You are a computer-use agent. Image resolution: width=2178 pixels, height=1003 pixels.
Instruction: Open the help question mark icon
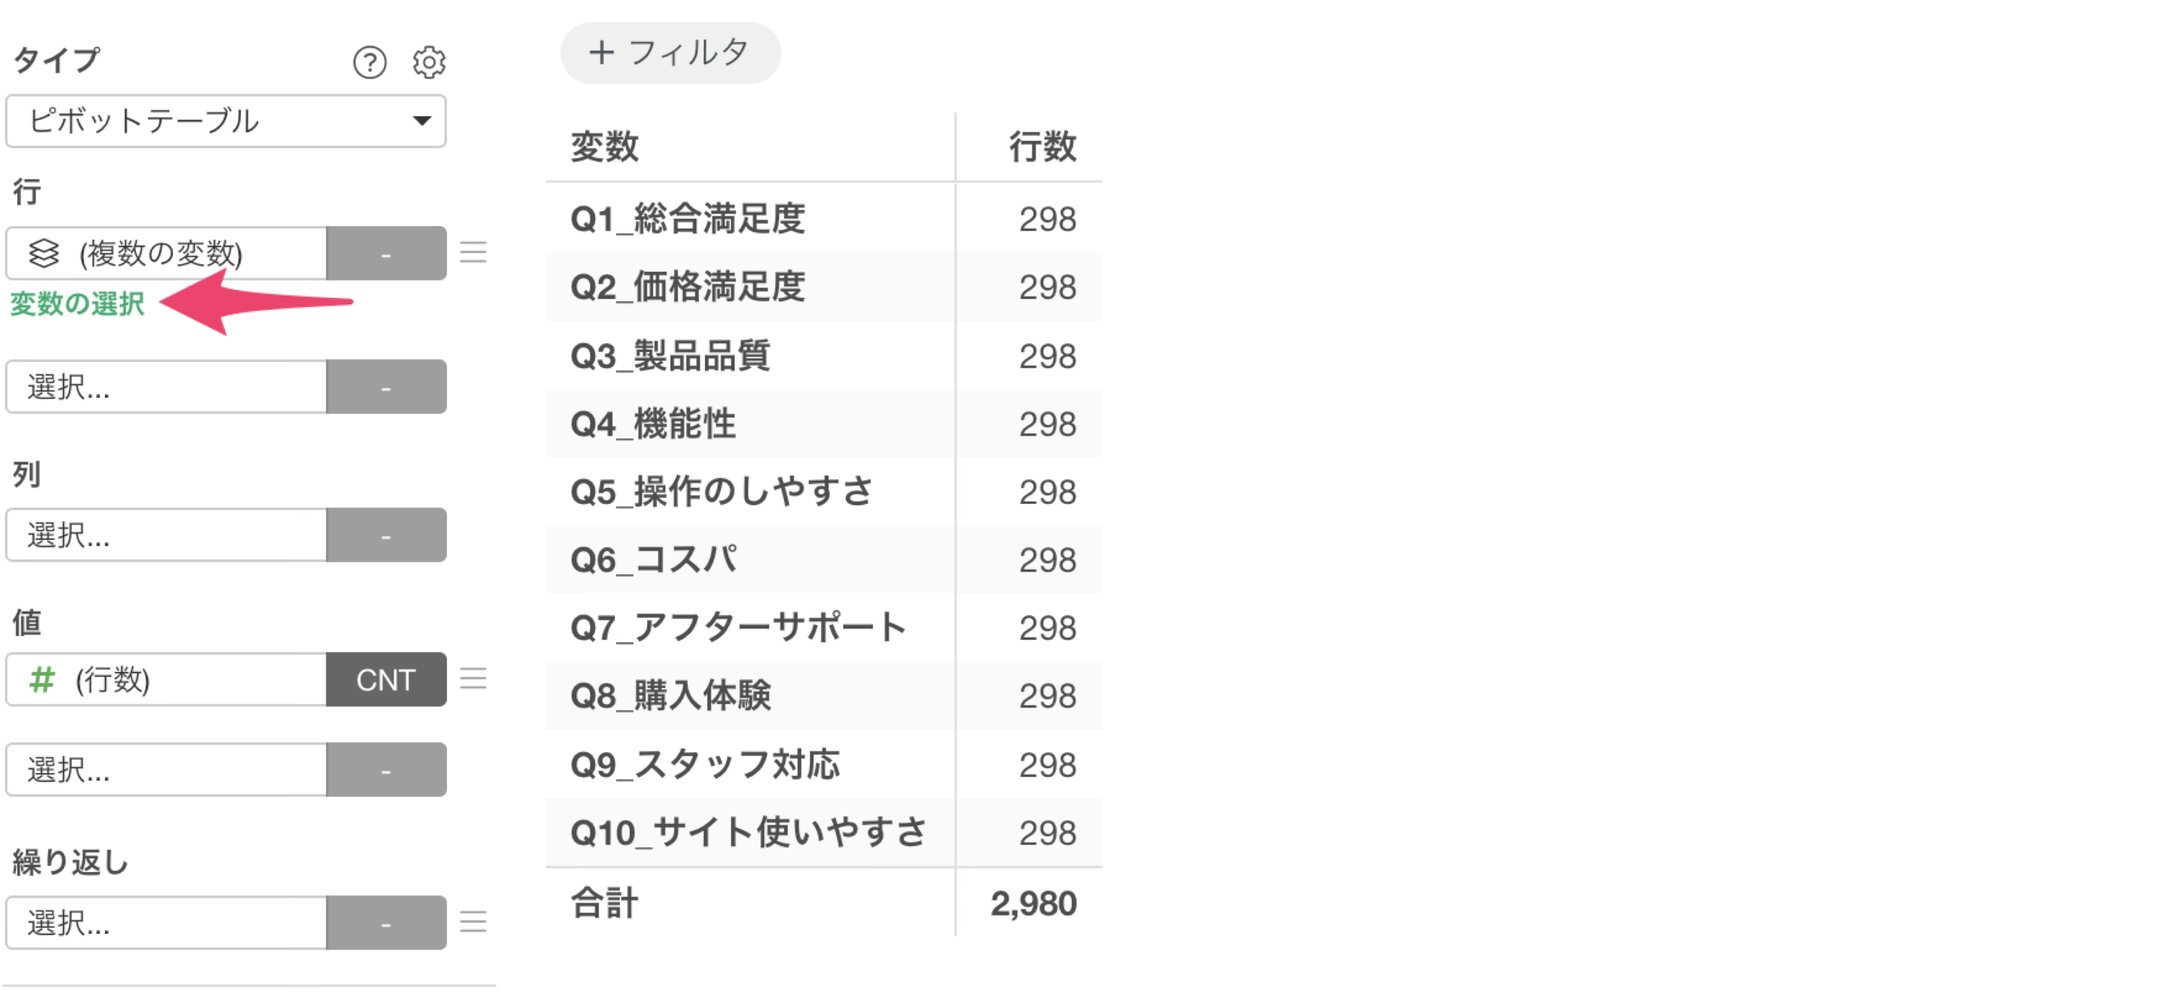pyautogui.click(x=369, y=62)
